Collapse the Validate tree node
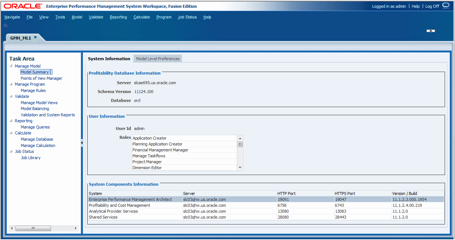This screenshot has height=240, width=455. pos(11,96)
